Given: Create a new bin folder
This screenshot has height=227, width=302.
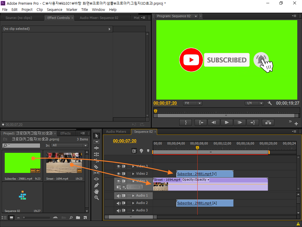Looking at the screenshot, I should click(78, 218).
